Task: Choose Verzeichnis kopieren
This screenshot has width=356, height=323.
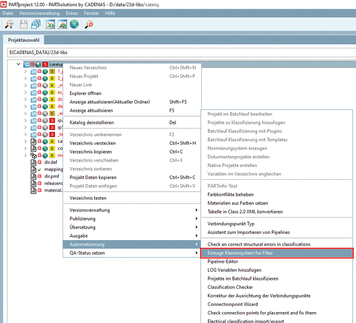Action: point(132,152)
